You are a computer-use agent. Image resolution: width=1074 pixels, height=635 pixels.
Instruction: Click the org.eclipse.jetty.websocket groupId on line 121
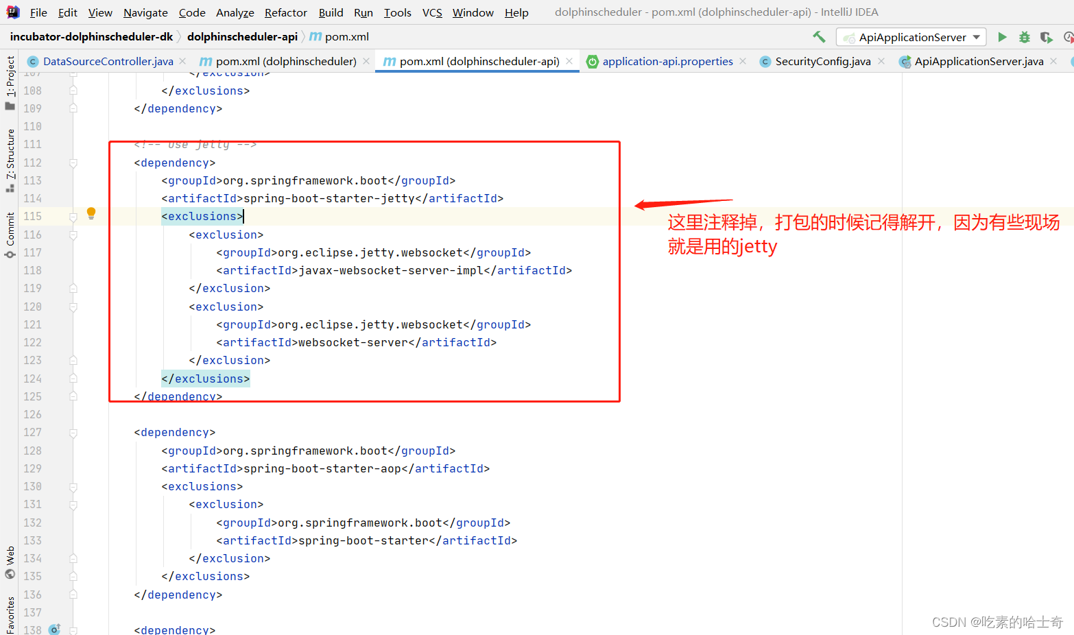pos(370,324)
